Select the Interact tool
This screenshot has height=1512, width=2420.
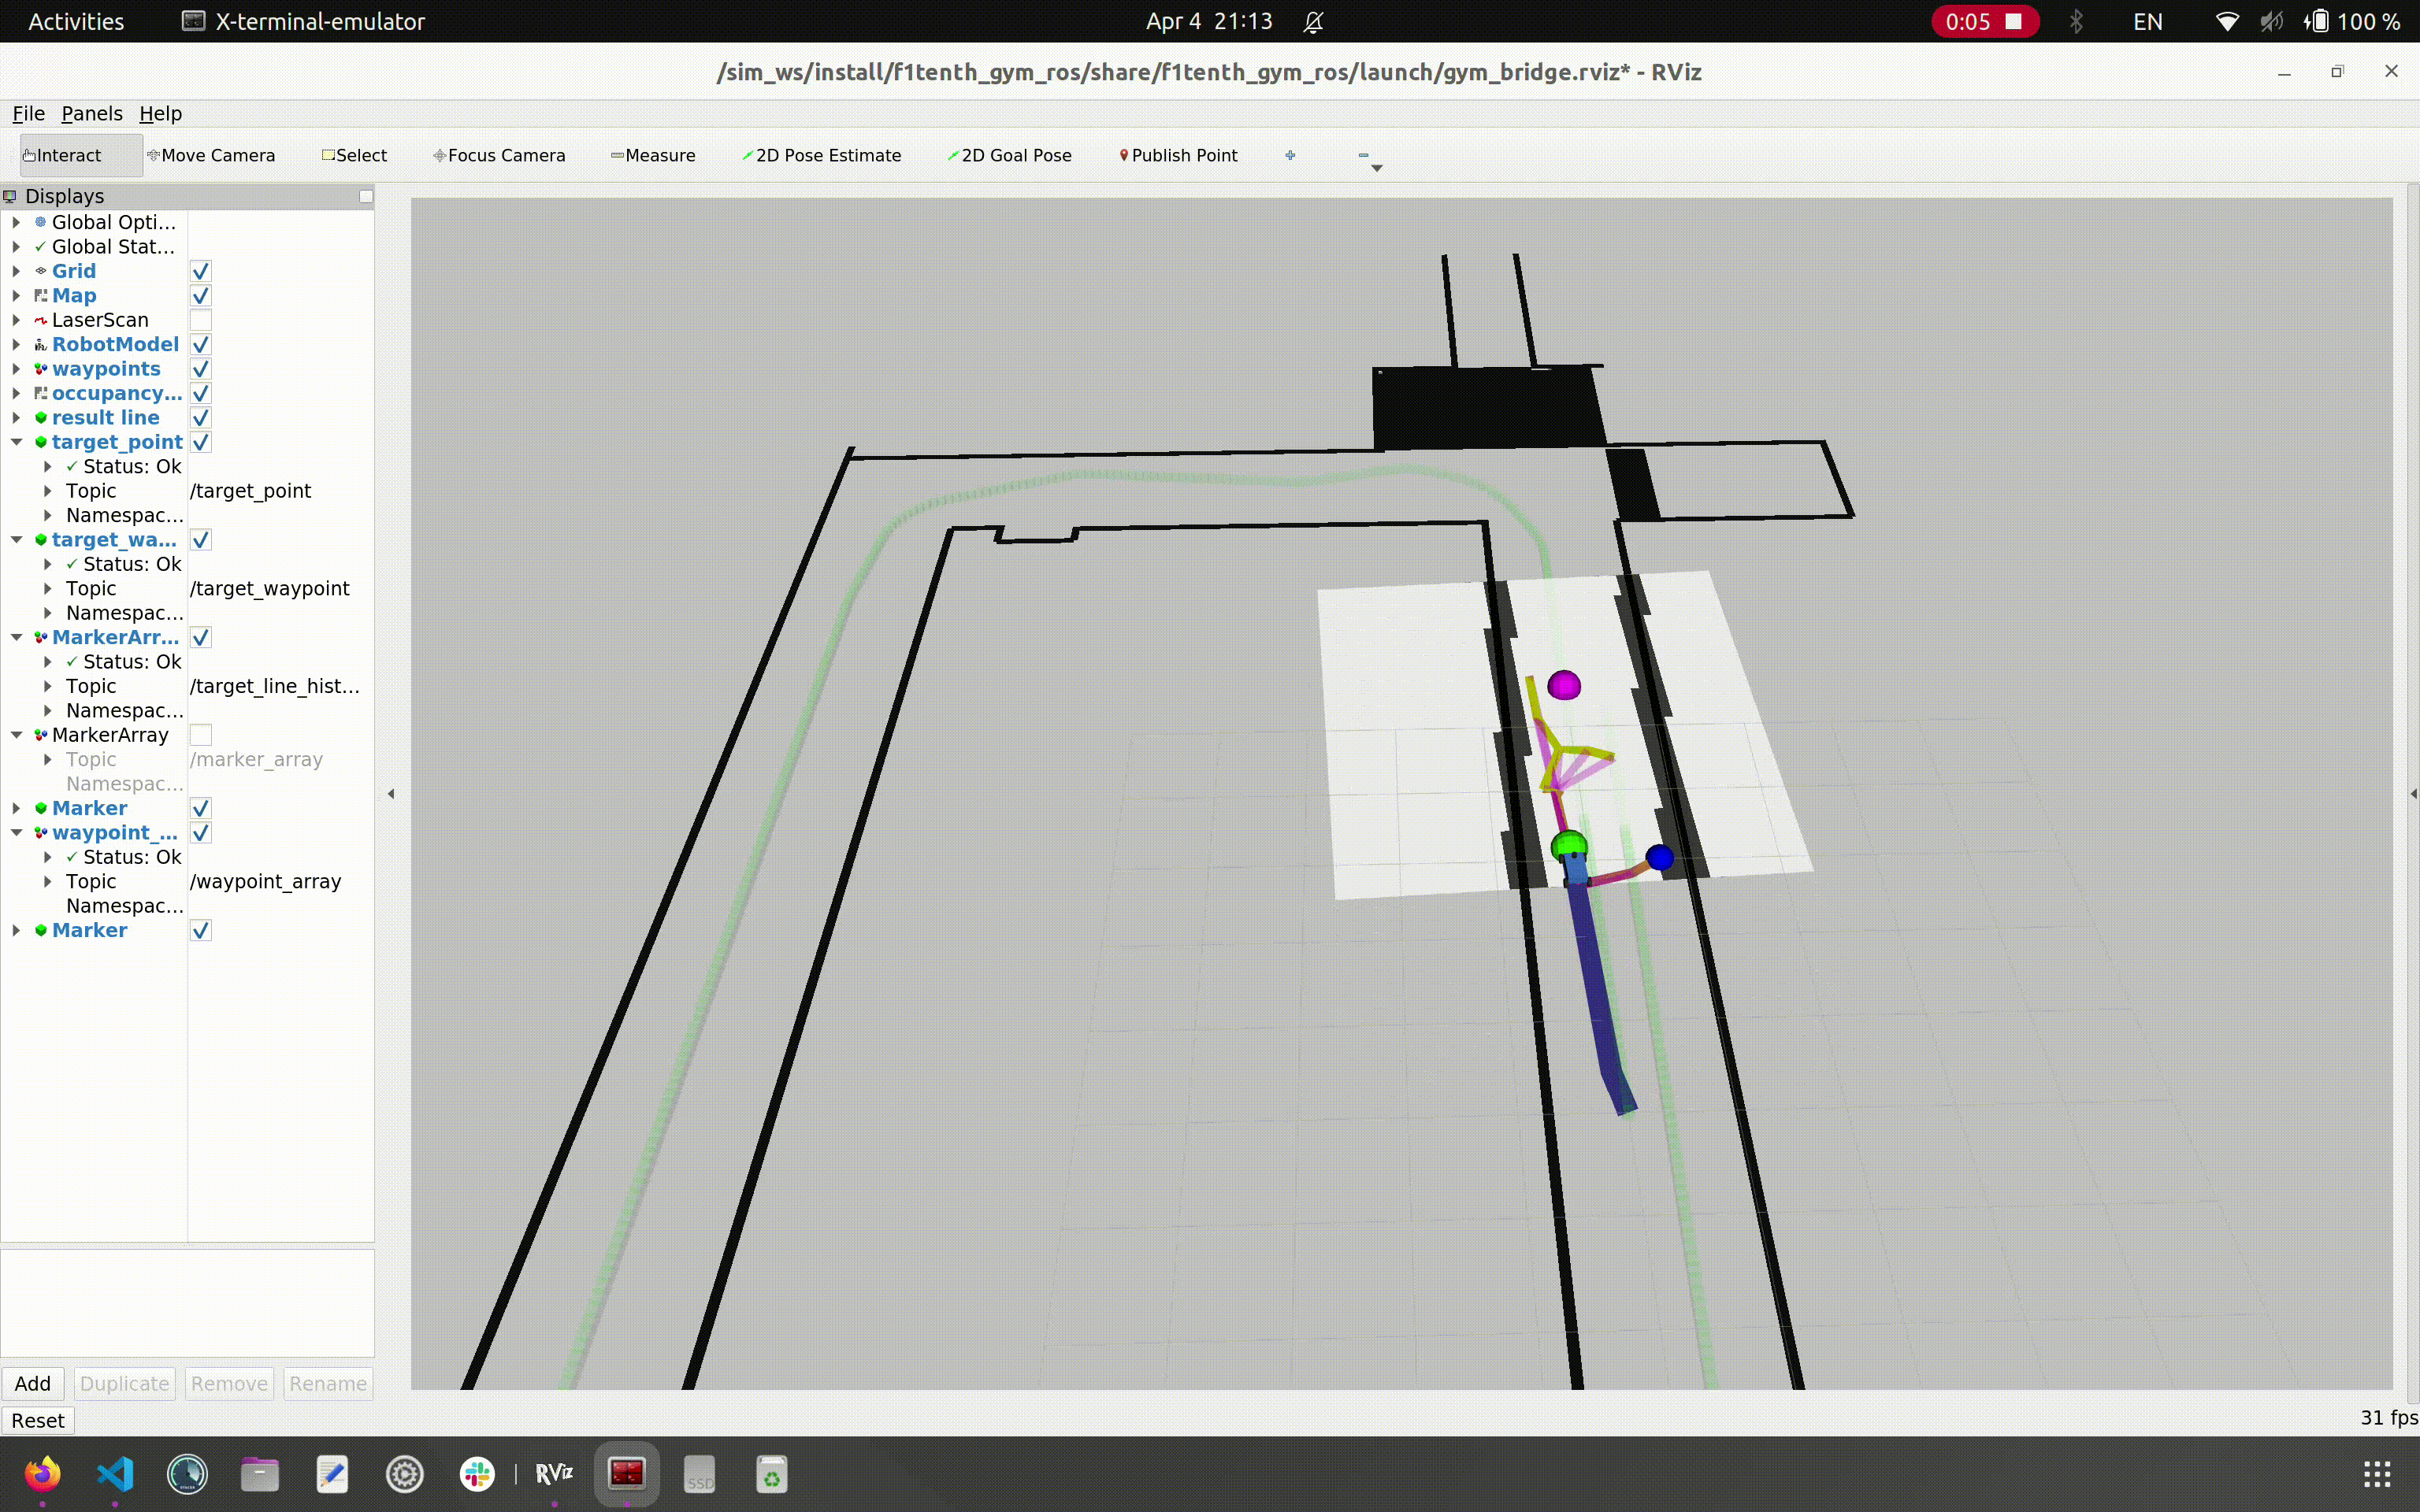[x=80, y=155]
